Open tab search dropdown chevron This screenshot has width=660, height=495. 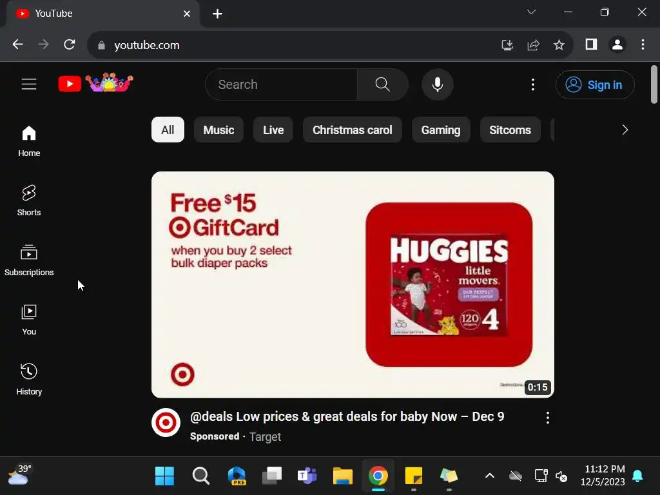coord(531,12)
